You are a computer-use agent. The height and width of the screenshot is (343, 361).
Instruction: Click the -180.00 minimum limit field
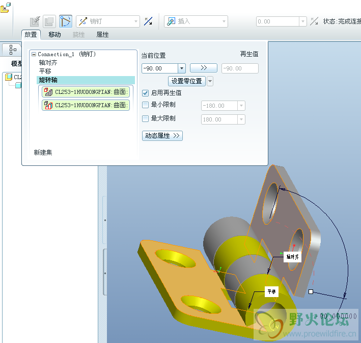pos(219,106)
